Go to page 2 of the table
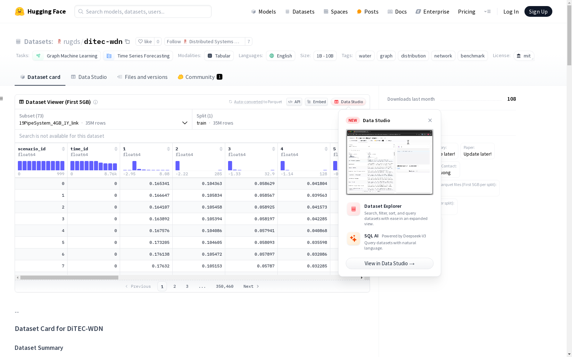The height and width of the screenshot is (357, 572). coord(174,286)
